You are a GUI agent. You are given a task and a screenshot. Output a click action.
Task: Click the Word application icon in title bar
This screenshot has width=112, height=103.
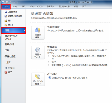[x=3, y=2]
